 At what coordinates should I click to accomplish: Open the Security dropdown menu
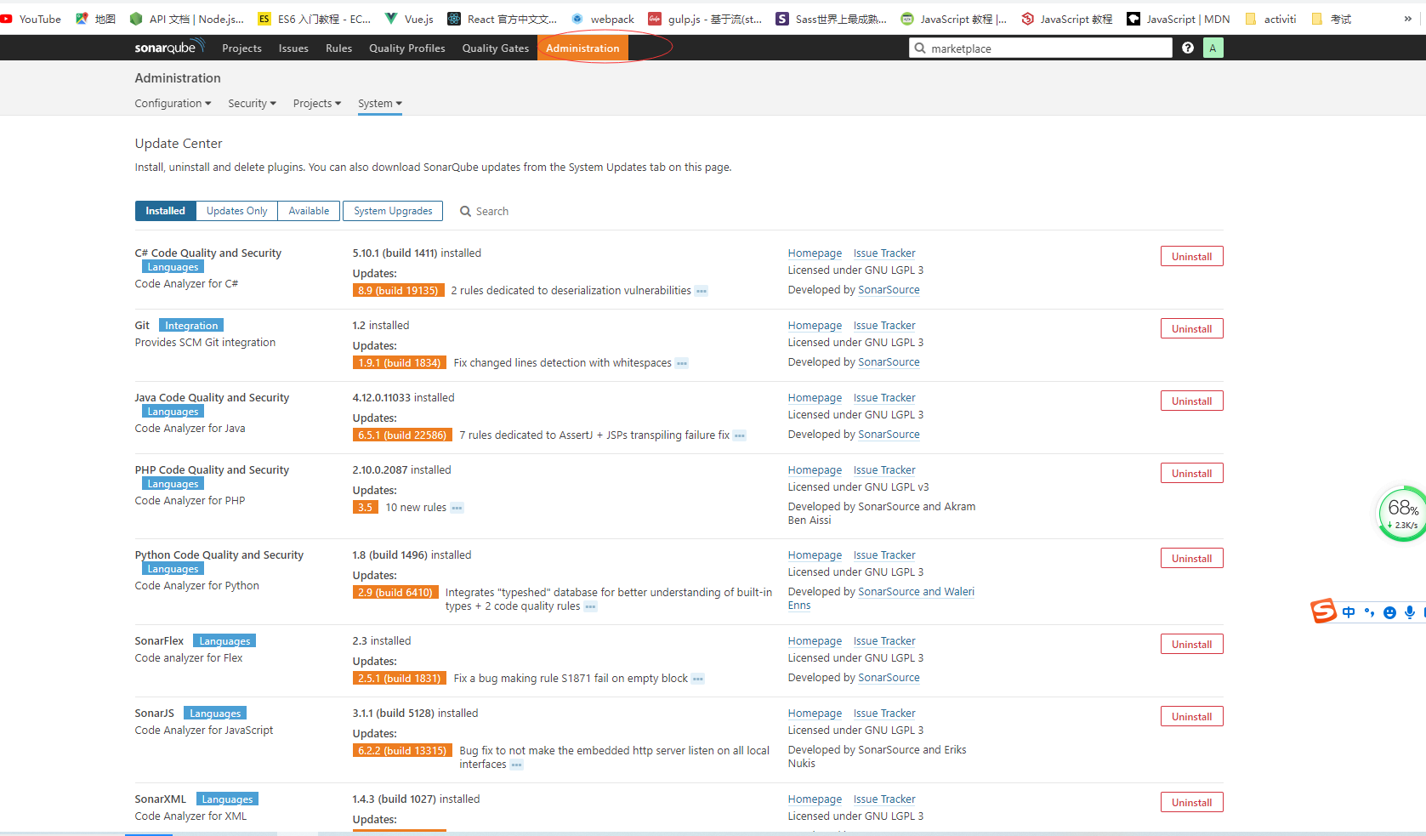252,103
